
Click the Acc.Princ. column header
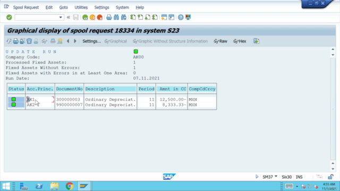40,89
